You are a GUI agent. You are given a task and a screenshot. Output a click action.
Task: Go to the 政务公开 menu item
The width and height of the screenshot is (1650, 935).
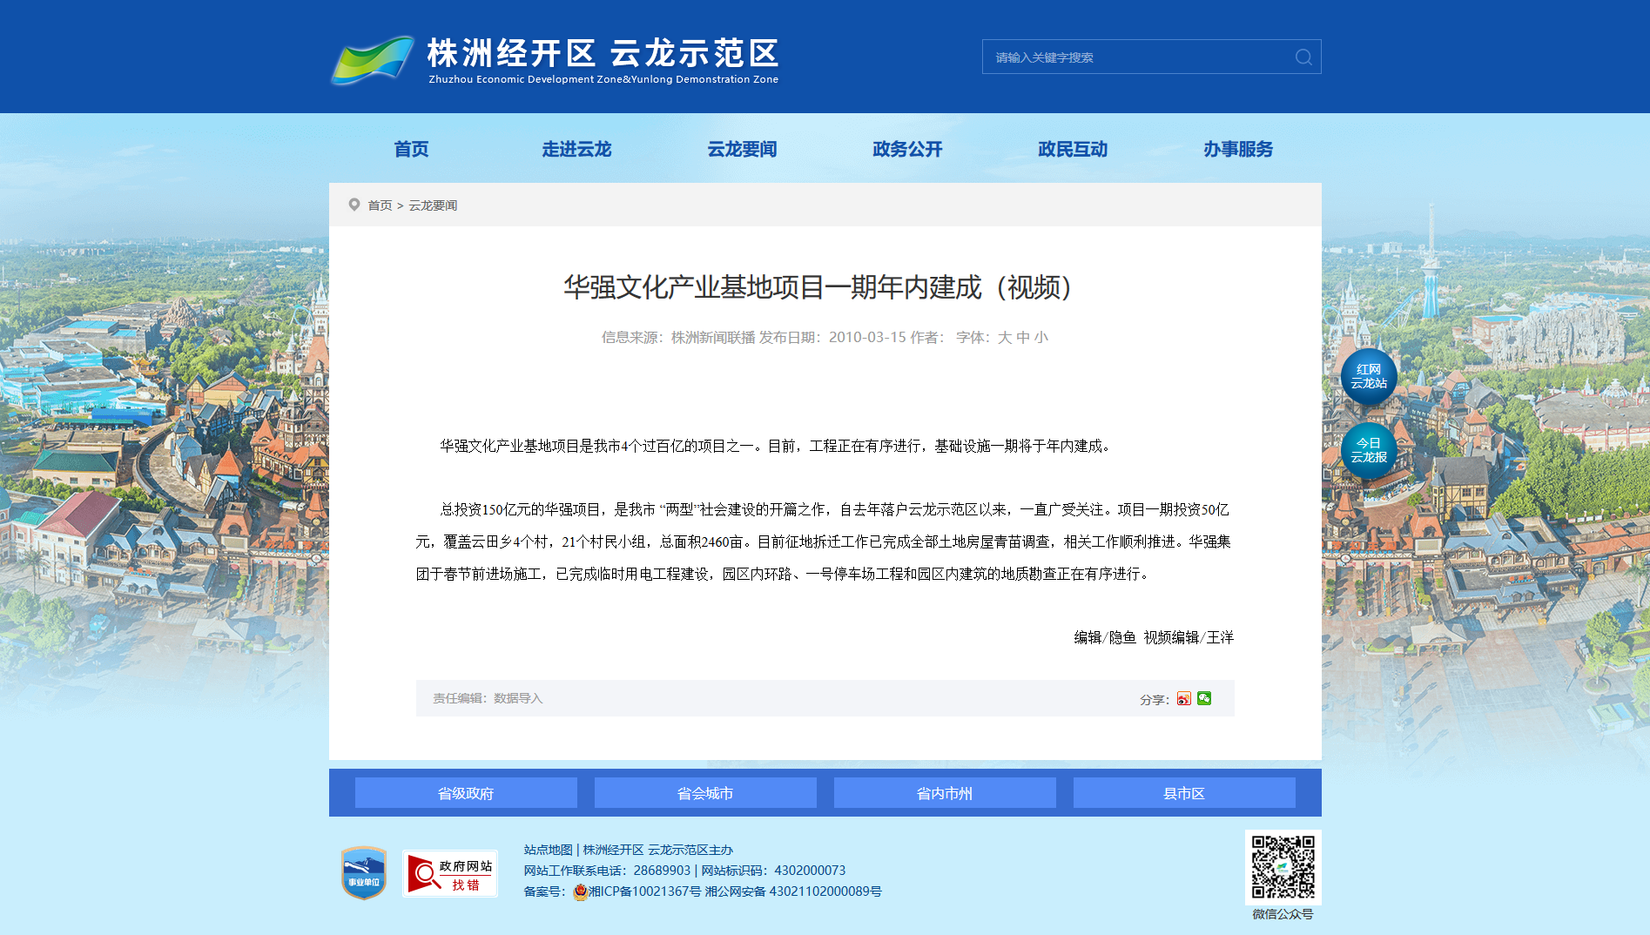coord(907,149)
